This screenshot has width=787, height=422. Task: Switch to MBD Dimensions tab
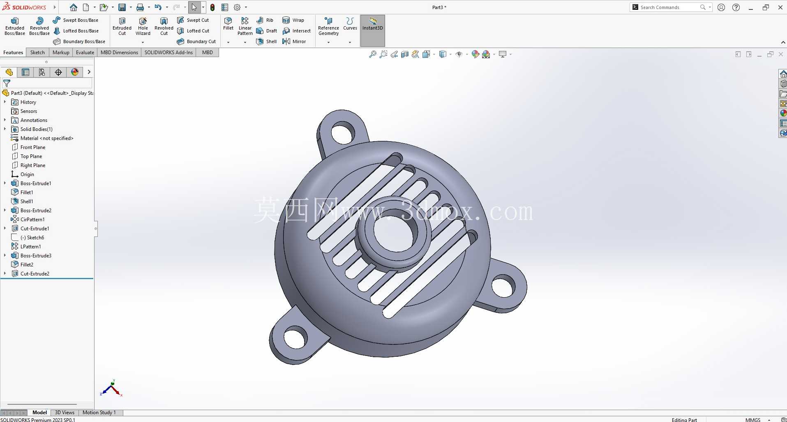pyautogui.click(x=119, y=53)
